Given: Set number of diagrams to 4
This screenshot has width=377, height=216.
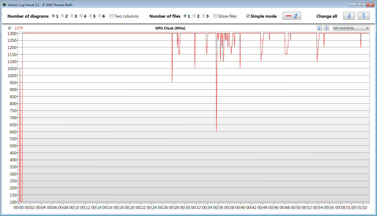Looking at the screenshot, I should point(81,16).
